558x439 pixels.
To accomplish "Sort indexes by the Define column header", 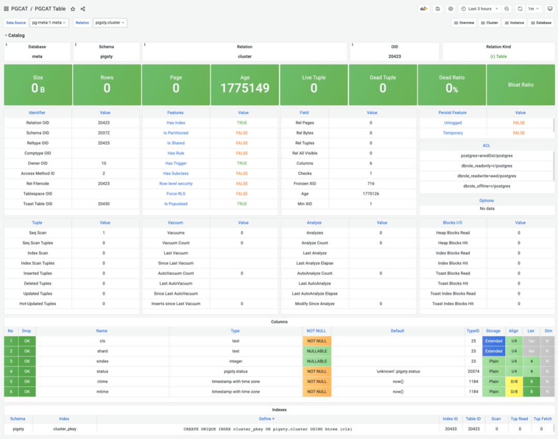I will pos(267,419).
